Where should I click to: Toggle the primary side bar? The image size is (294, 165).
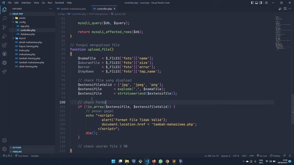[252, 3]
